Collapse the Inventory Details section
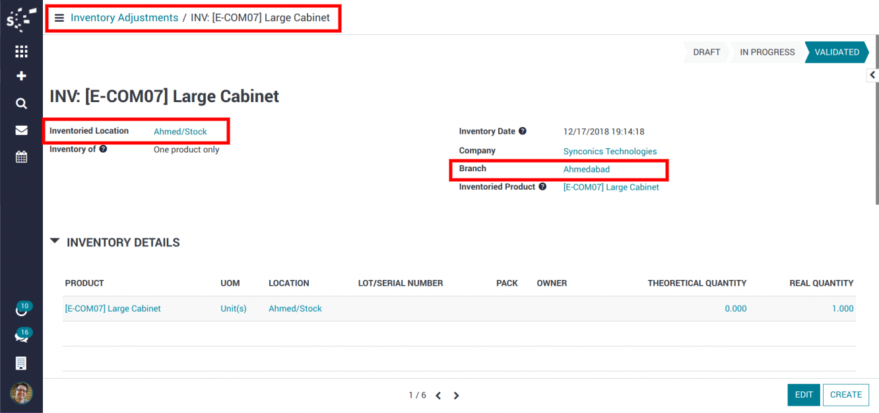Screen dimensions: 879x413 click(55, 242)
